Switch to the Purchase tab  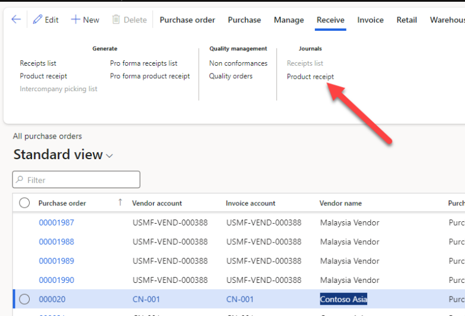coord(244,20)
